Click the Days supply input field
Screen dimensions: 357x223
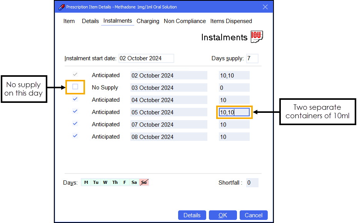point(252,58)
